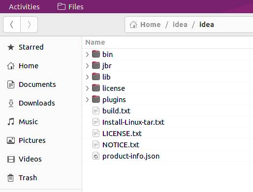The image size is (253, 192).
Task: Open the Files app menu
Action: pyautogui.click(x=70, y=7)
